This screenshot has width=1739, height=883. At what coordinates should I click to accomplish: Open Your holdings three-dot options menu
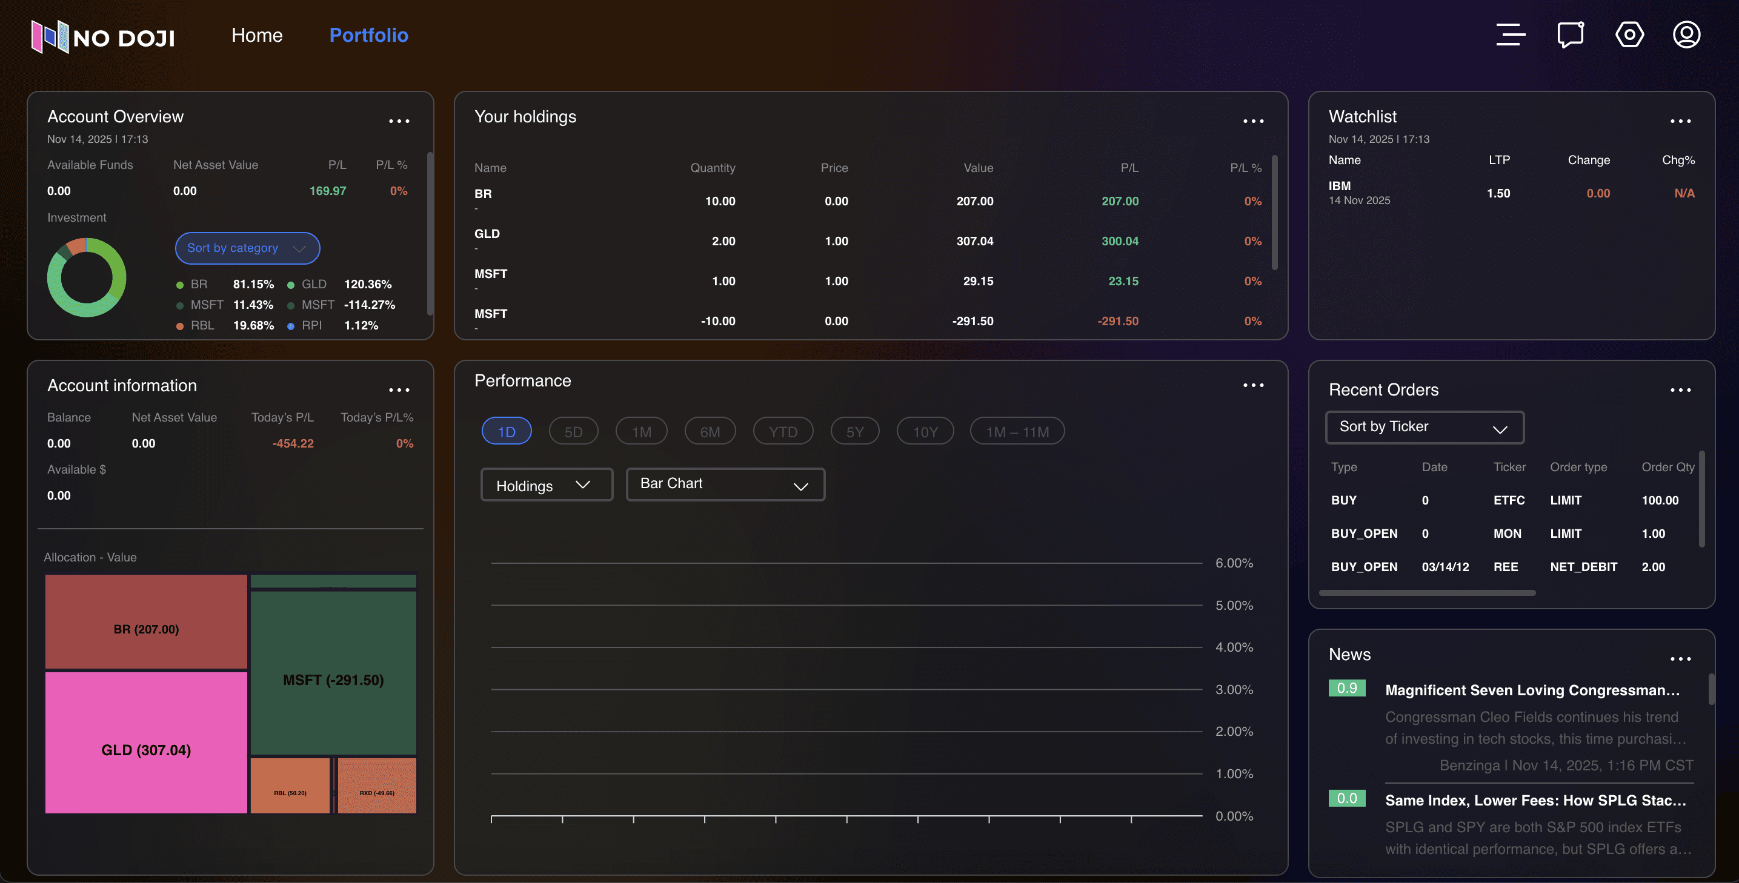point(1253,121)
